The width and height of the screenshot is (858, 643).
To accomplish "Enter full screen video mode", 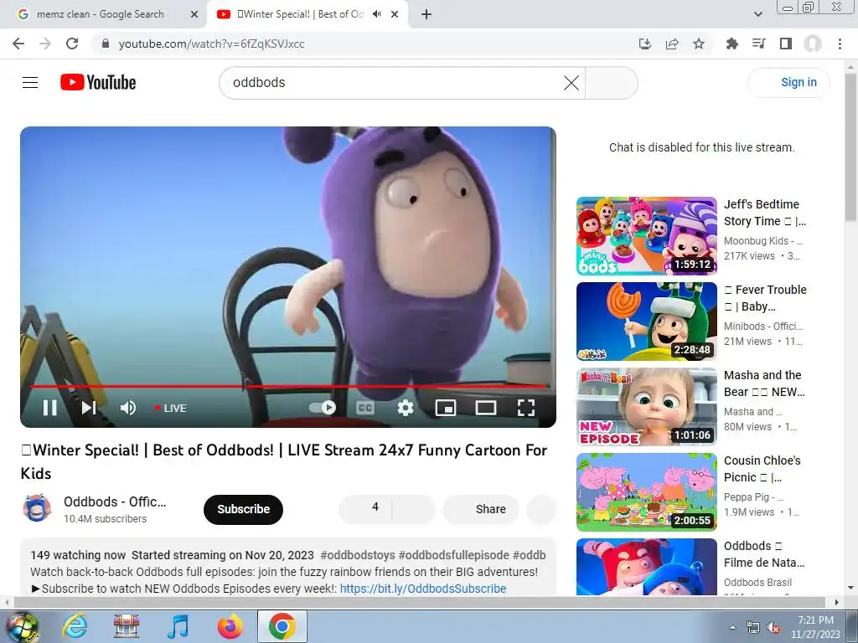I will [x=526, y=408].
